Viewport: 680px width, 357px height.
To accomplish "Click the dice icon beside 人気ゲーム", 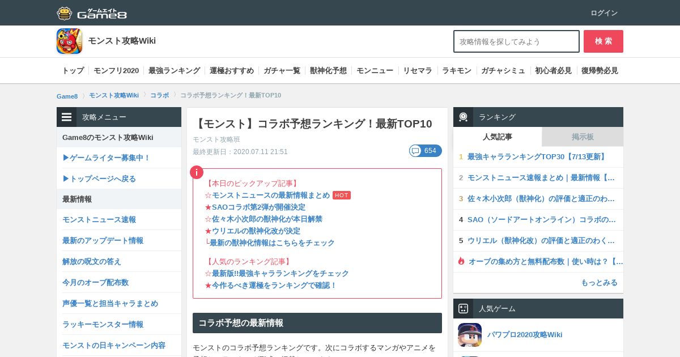I will (x=464, y=309).
